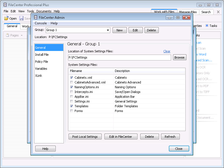The height and width of the screenshot is (168, 224).
Task: Open the Help menu in FileCenter Admin
Action: pos(54,23)
